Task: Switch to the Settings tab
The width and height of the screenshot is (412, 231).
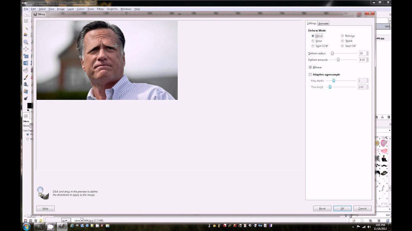Action: [x=311, y=23]
